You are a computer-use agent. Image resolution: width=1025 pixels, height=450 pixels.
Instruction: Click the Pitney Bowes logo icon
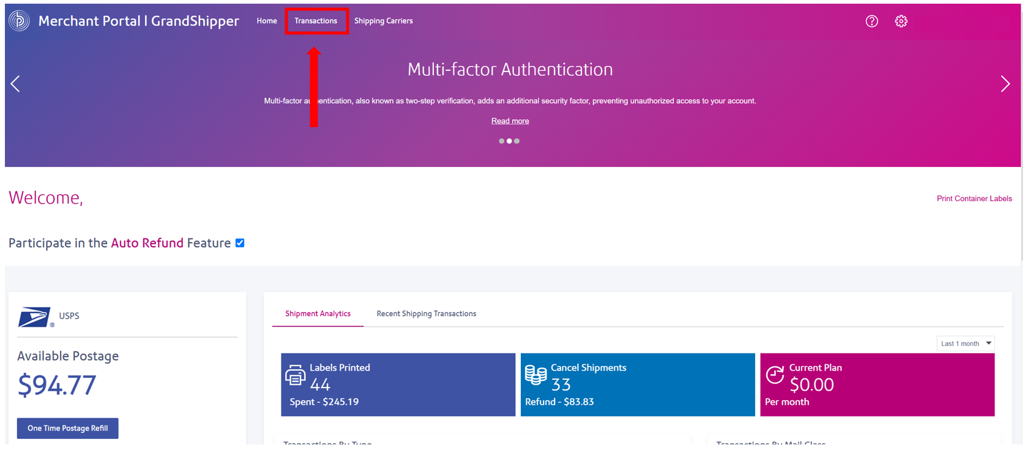click(x=19, y=21)
